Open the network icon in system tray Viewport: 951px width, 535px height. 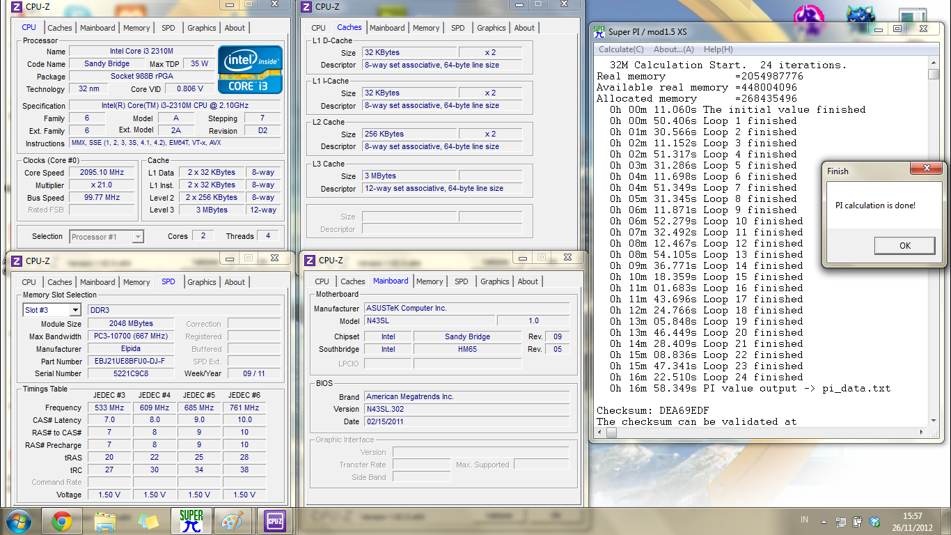click(841, 522)
